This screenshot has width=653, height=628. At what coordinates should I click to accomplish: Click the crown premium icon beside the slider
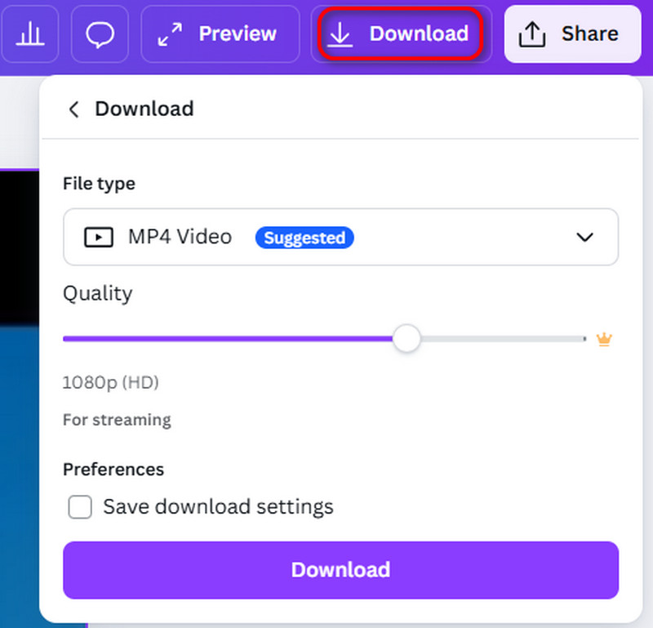[604, 338]
